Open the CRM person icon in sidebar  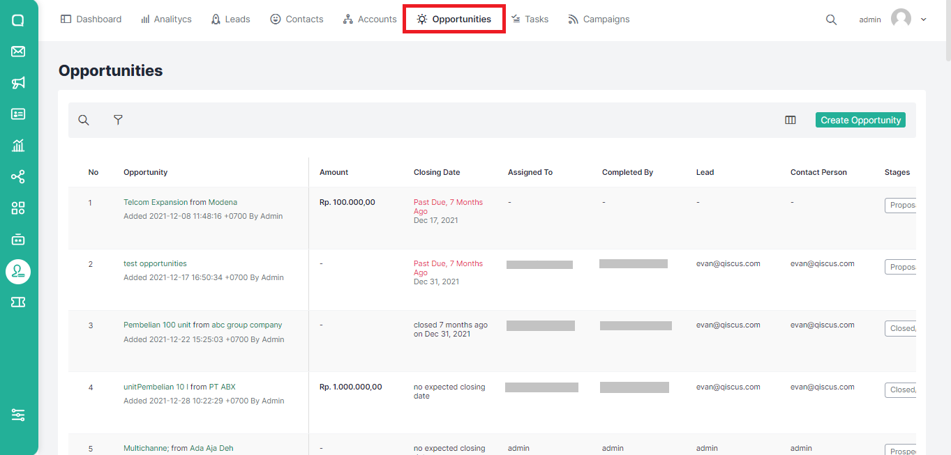click(x=18, y=271)
